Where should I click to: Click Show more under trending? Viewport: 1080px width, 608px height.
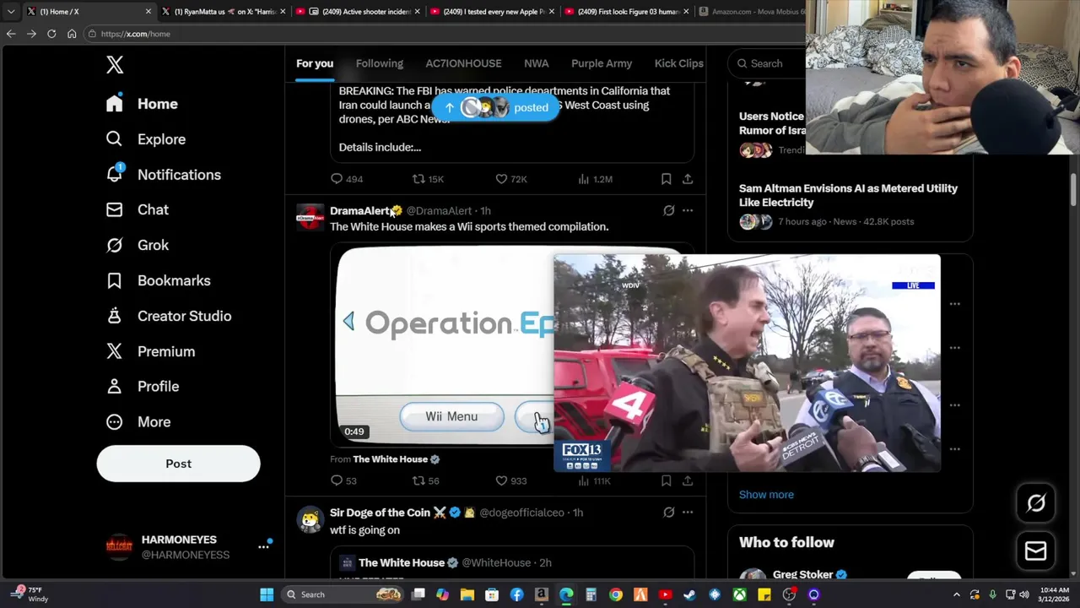pyautogui.click(x=766, y=495)
